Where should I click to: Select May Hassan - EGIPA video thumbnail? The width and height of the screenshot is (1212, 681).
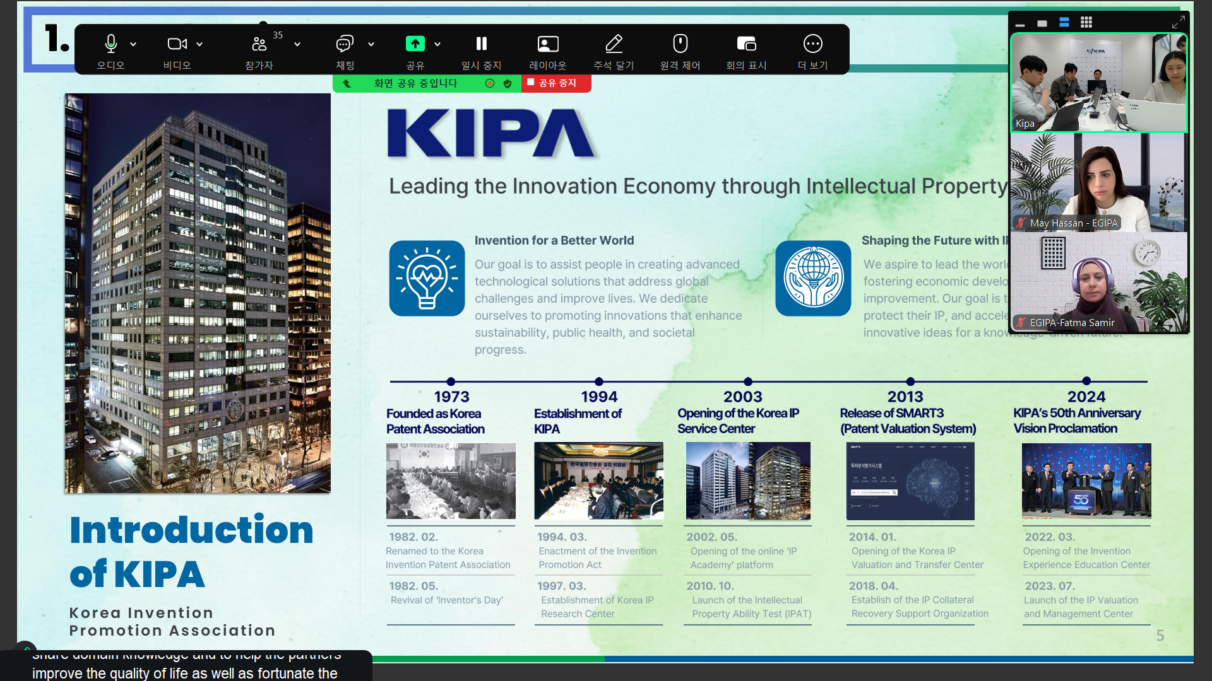pyautogui.click(x=1098, y=182)
